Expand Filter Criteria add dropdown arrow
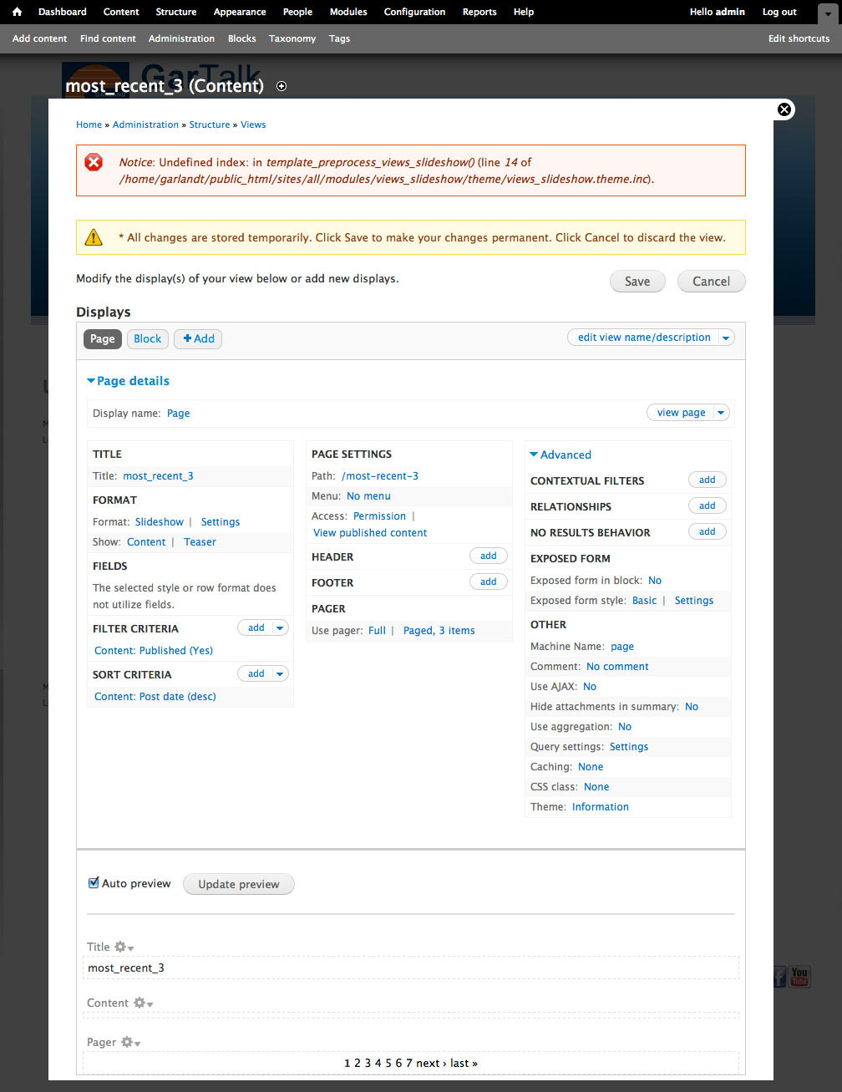This screenshot has height=1092, width=842. pos(280,627)
